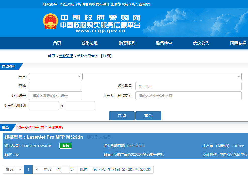Click the green 有效 status badge
The image size is (248, 177).
coord(66,146)
